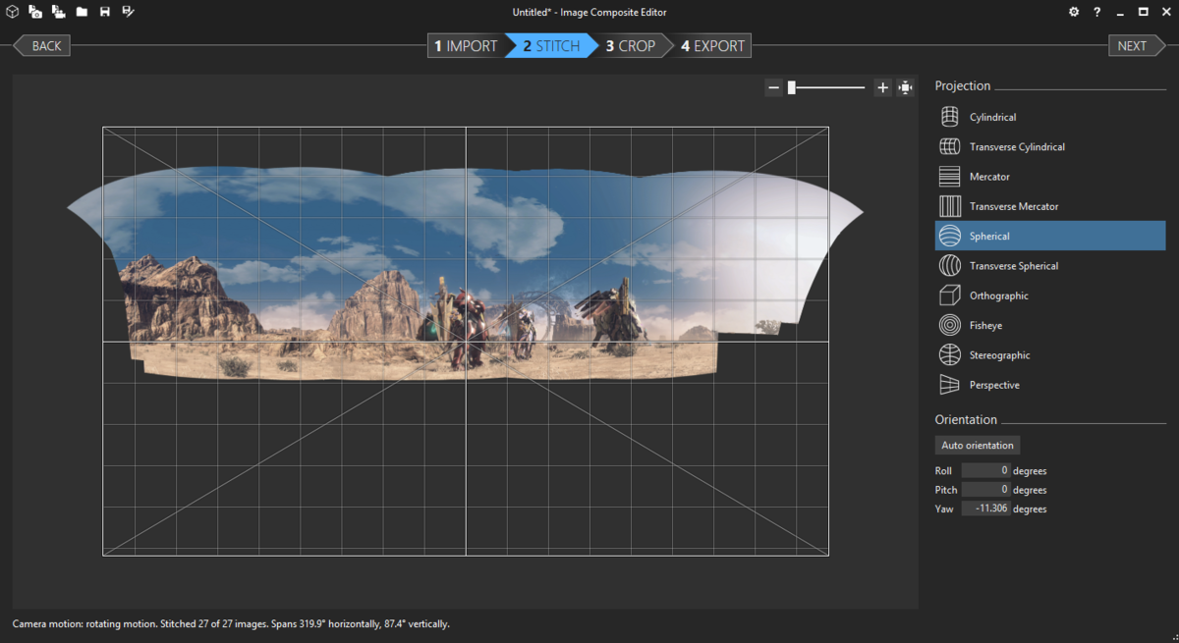
Task: Click the Cylindrical projection label
Action: click(992, 117)
